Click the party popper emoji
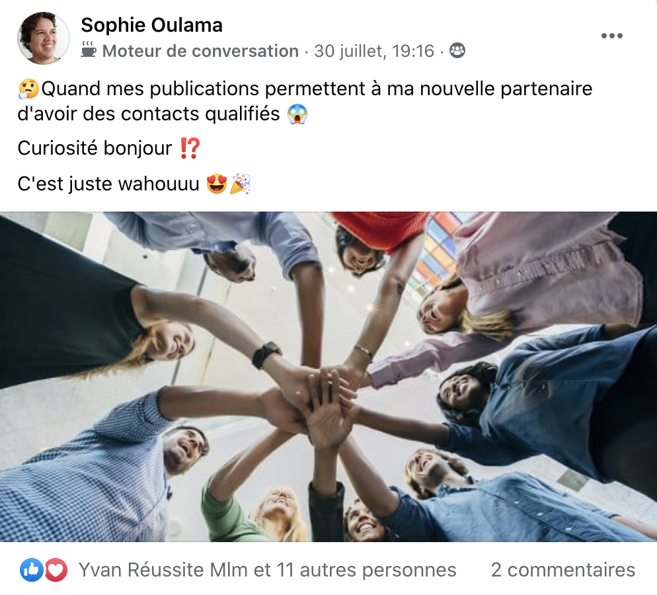This screenshot has height=595, width=657. pos(240,184)
